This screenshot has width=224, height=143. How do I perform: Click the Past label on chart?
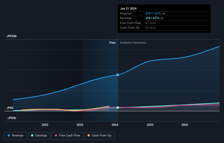(x=112, y=43)
